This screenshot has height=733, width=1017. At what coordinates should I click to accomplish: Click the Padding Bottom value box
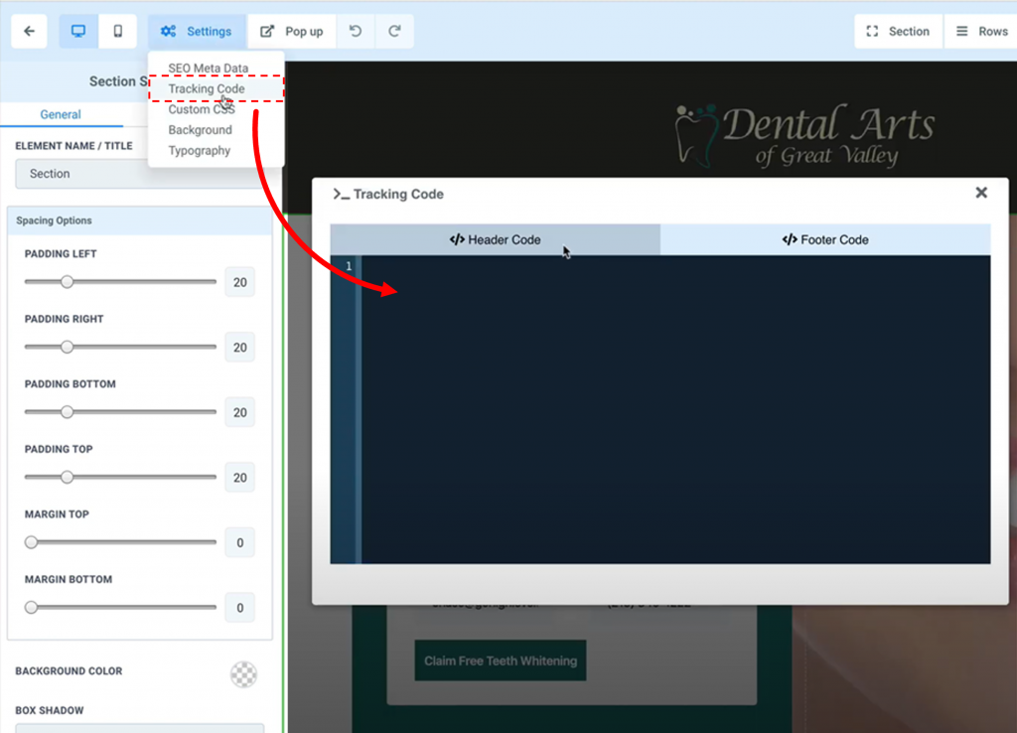click(240, 412)
